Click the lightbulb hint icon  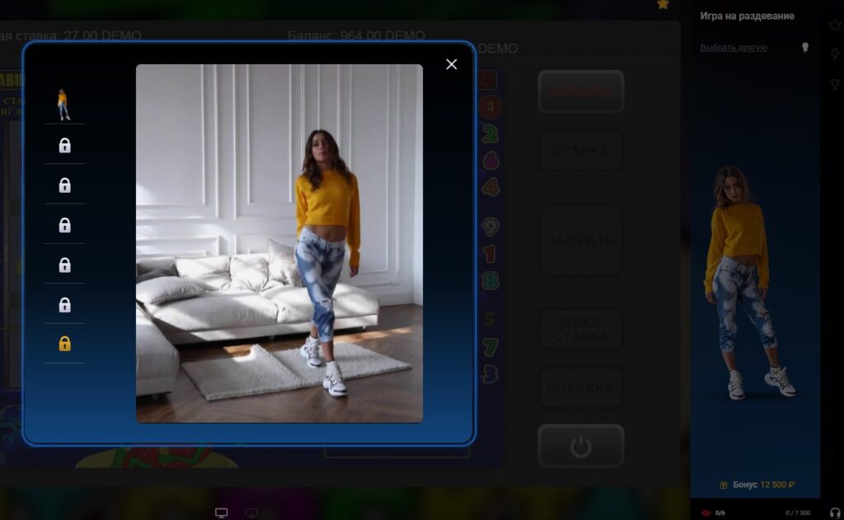(x=805, y=48)
